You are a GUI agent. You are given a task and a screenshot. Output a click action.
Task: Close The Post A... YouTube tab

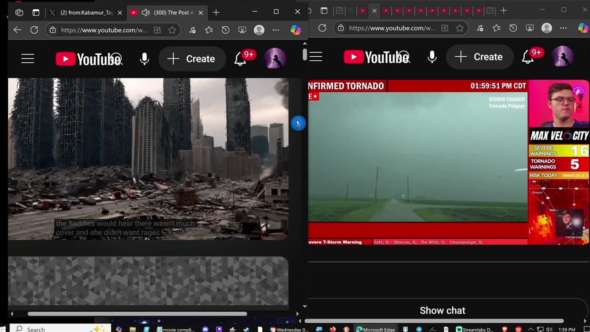pos(201,12)
